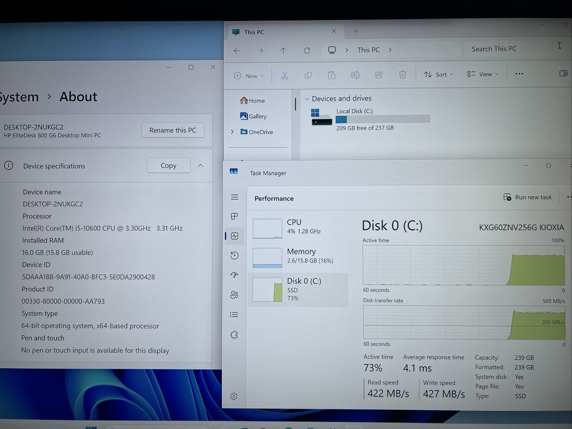Click the Copy icon in File Explorer toolbar
The image size is (572, 429).
(308, 75)
